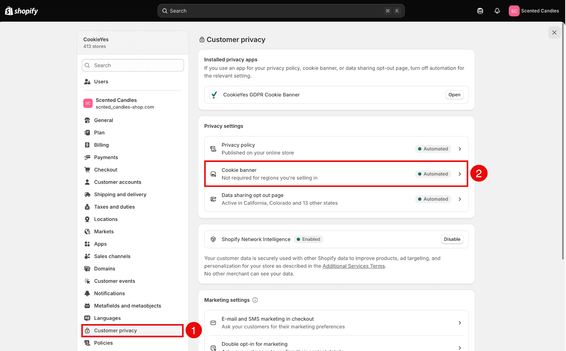
Task: Click the lock icon beside Customer privacy heading
Action: click(x=202, y=40)
